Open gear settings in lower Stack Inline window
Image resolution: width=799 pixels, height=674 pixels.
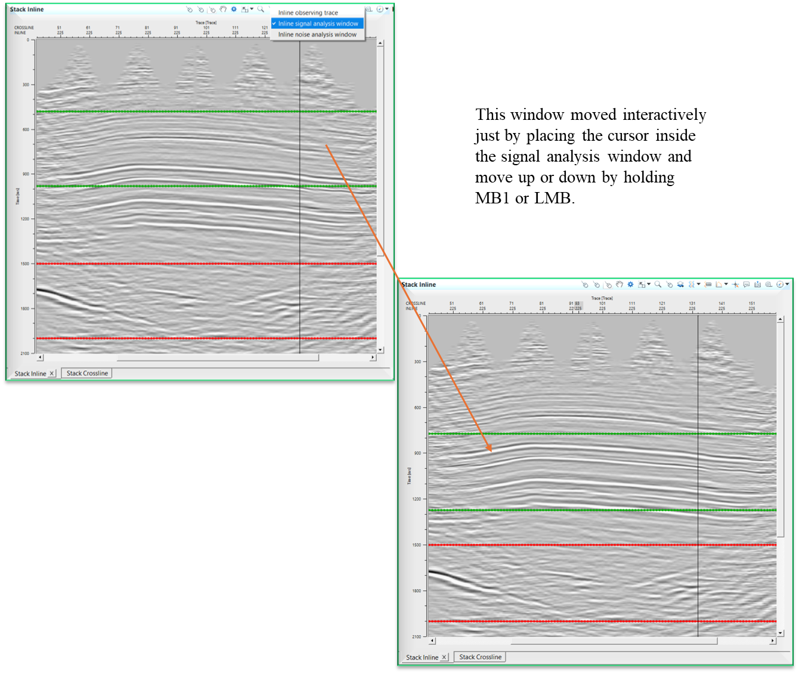pyautogui.click(x=630, y=285)
